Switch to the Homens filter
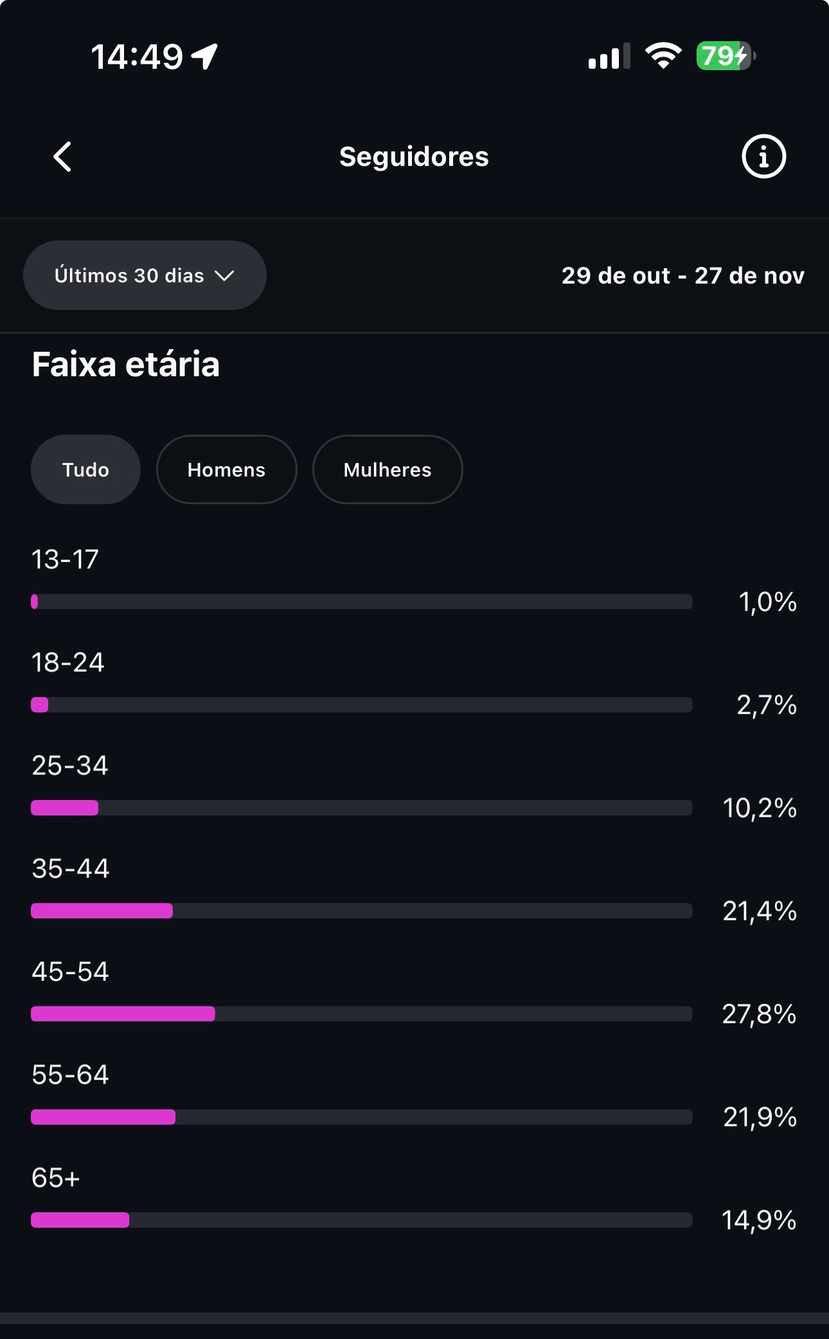This screenshot has width=829, height=1339. pos(226,469)
